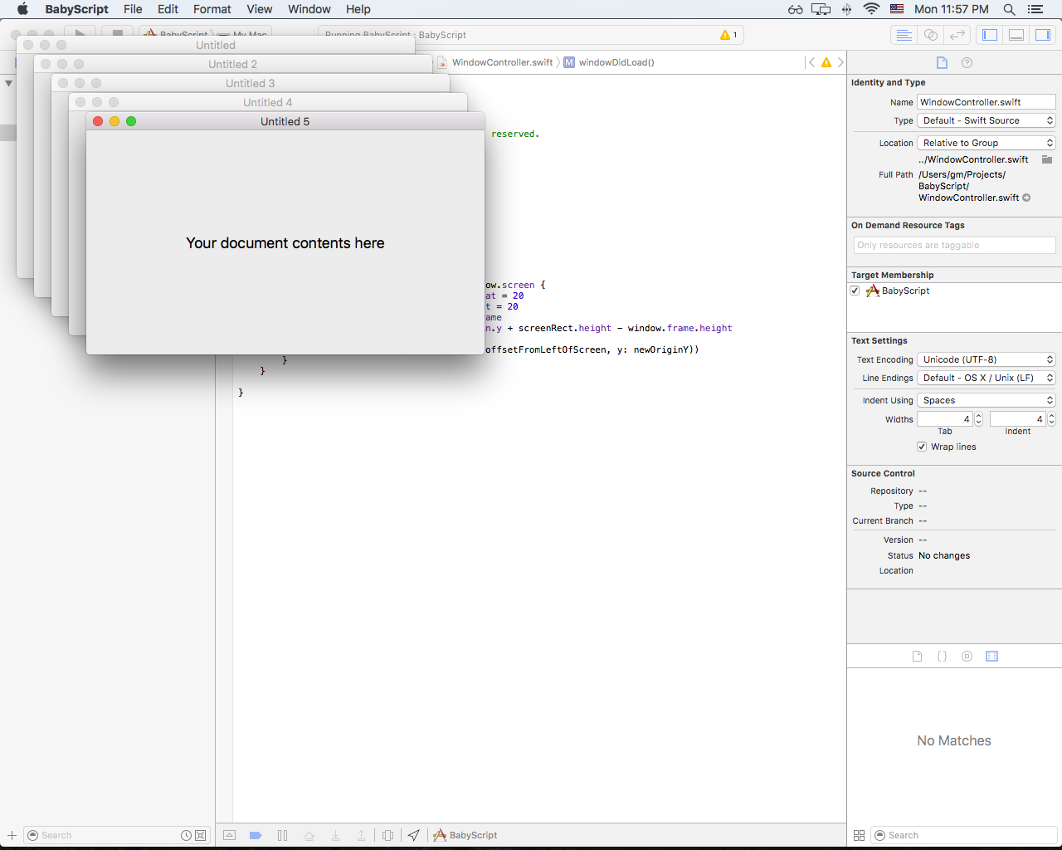This screenshot has height=850, width=1062.
Task: Toggle the BabyScript target membership checkbox
Action: [855, 291]
